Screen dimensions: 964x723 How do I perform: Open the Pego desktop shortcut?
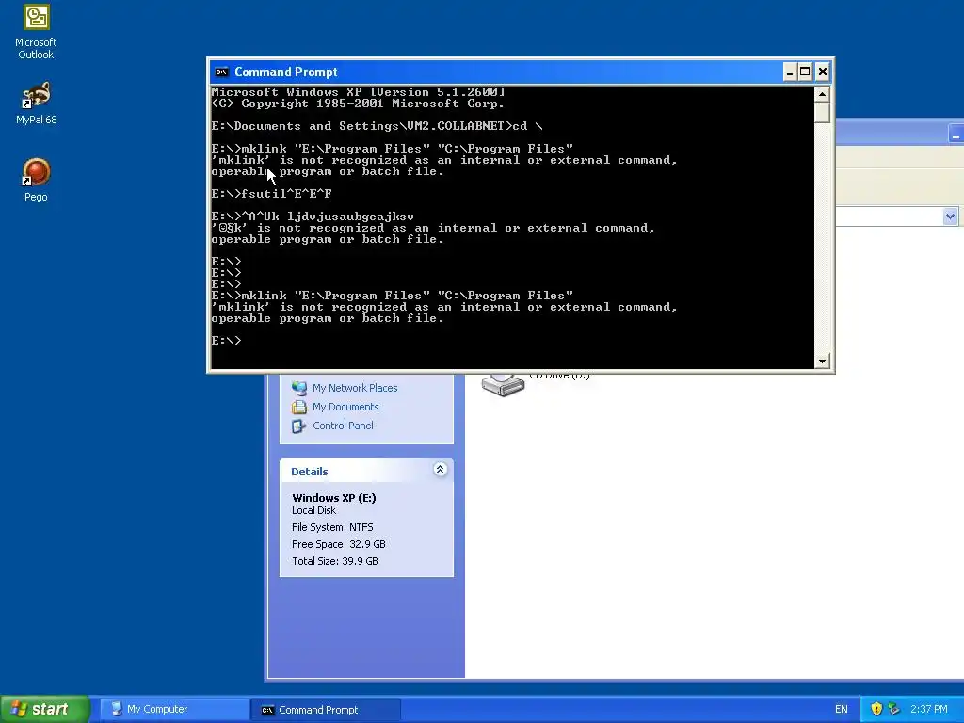(36, 180)
